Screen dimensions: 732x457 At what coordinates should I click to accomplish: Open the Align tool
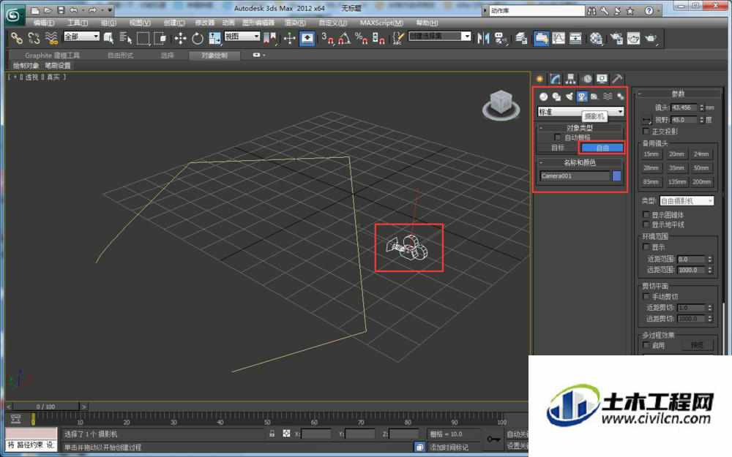coord(501,38)
